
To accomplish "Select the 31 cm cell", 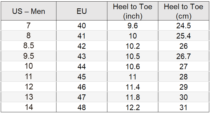I will tap(183, 107).
